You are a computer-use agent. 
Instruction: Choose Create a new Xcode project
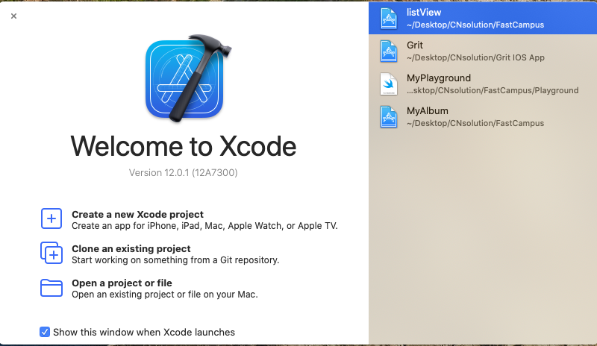[x=137, y=214]
